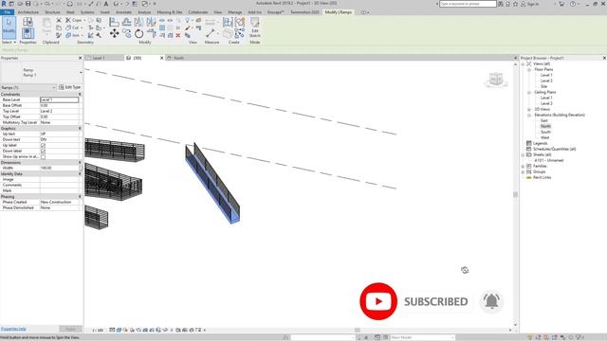Click the Rotate tool icon
The height and width of the screenshot is (341, 607).
(x=139, y=34)
